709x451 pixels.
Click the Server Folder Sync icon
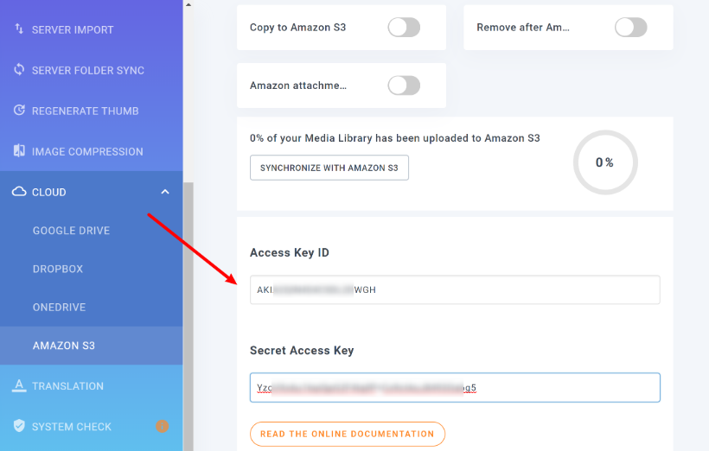pyautogui.click(x=19, y=70)
